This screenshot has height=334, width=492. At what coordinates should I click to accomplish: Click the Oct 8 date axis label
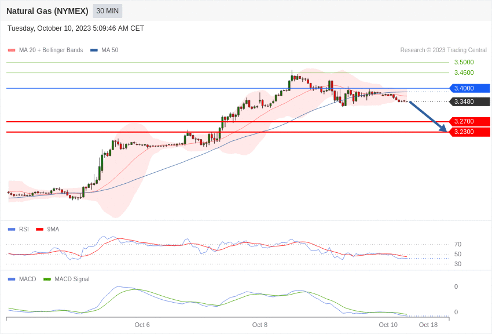260,325
